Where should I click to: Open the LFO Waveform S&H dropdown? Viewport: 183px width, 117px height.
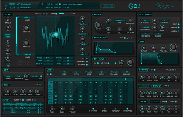coord(19,76)
